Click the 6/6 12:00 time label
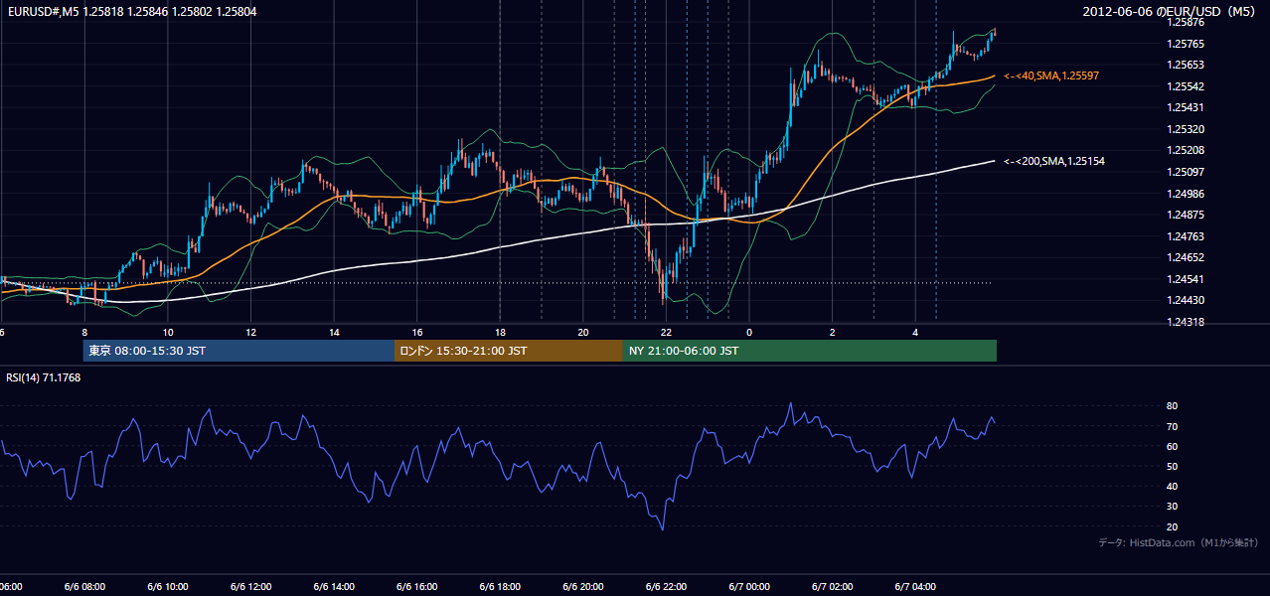Image resolution: width=1270 pixels, height=596 pixels. [x=250, y=587]
